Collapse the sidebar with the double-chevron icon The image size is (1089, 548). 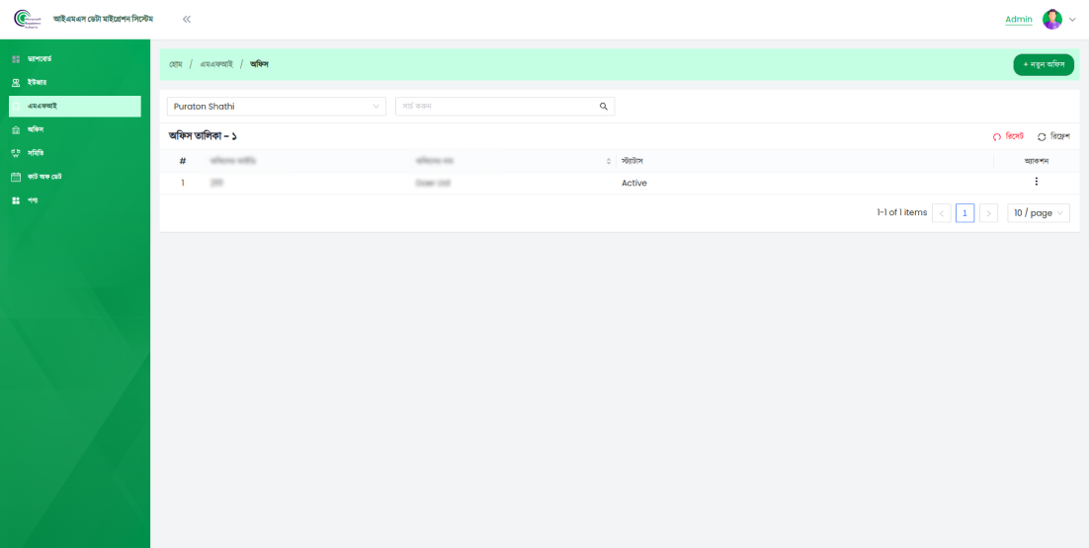click(x=187, y=19)
